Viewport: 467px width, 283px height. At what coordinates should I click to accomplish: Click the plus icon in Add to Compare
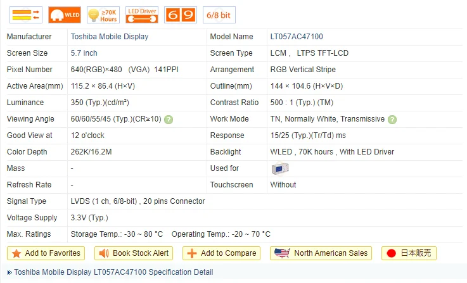pos(192,253)
